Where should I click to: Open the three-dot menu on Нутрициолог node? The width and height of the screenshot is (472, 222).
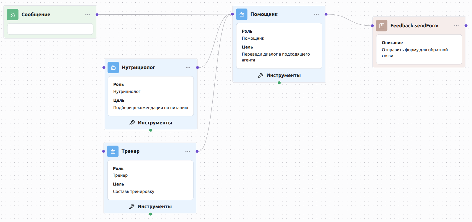point(188,68)
